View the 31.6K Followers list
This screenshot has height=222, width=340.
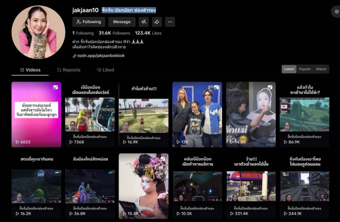(x=114, y=33)
